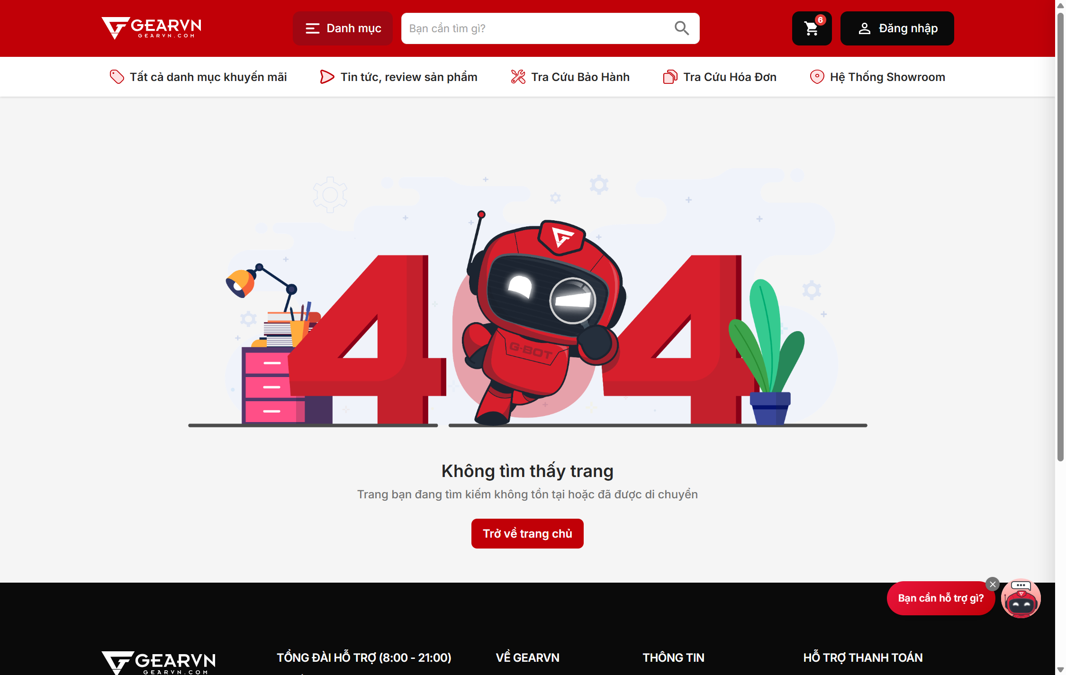
Task: Click the 'TỔNG ĐÀI HỖ TRỢ (8:00 - 21:00)' heading
Action: [364, 657]
